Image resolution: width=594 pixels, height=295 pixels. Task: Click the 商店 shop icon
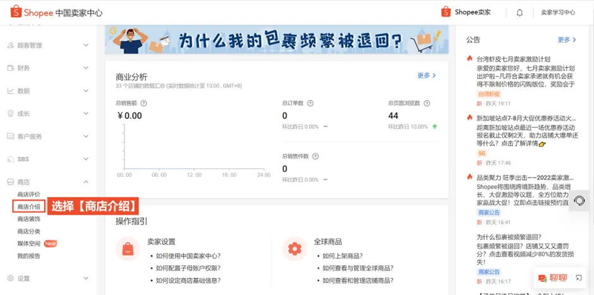tap(11, 182)
